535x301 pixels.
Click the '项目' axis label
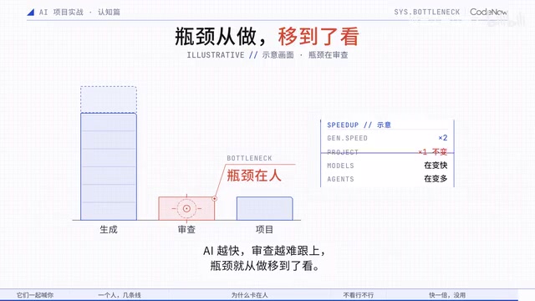[x=264, y=230]
